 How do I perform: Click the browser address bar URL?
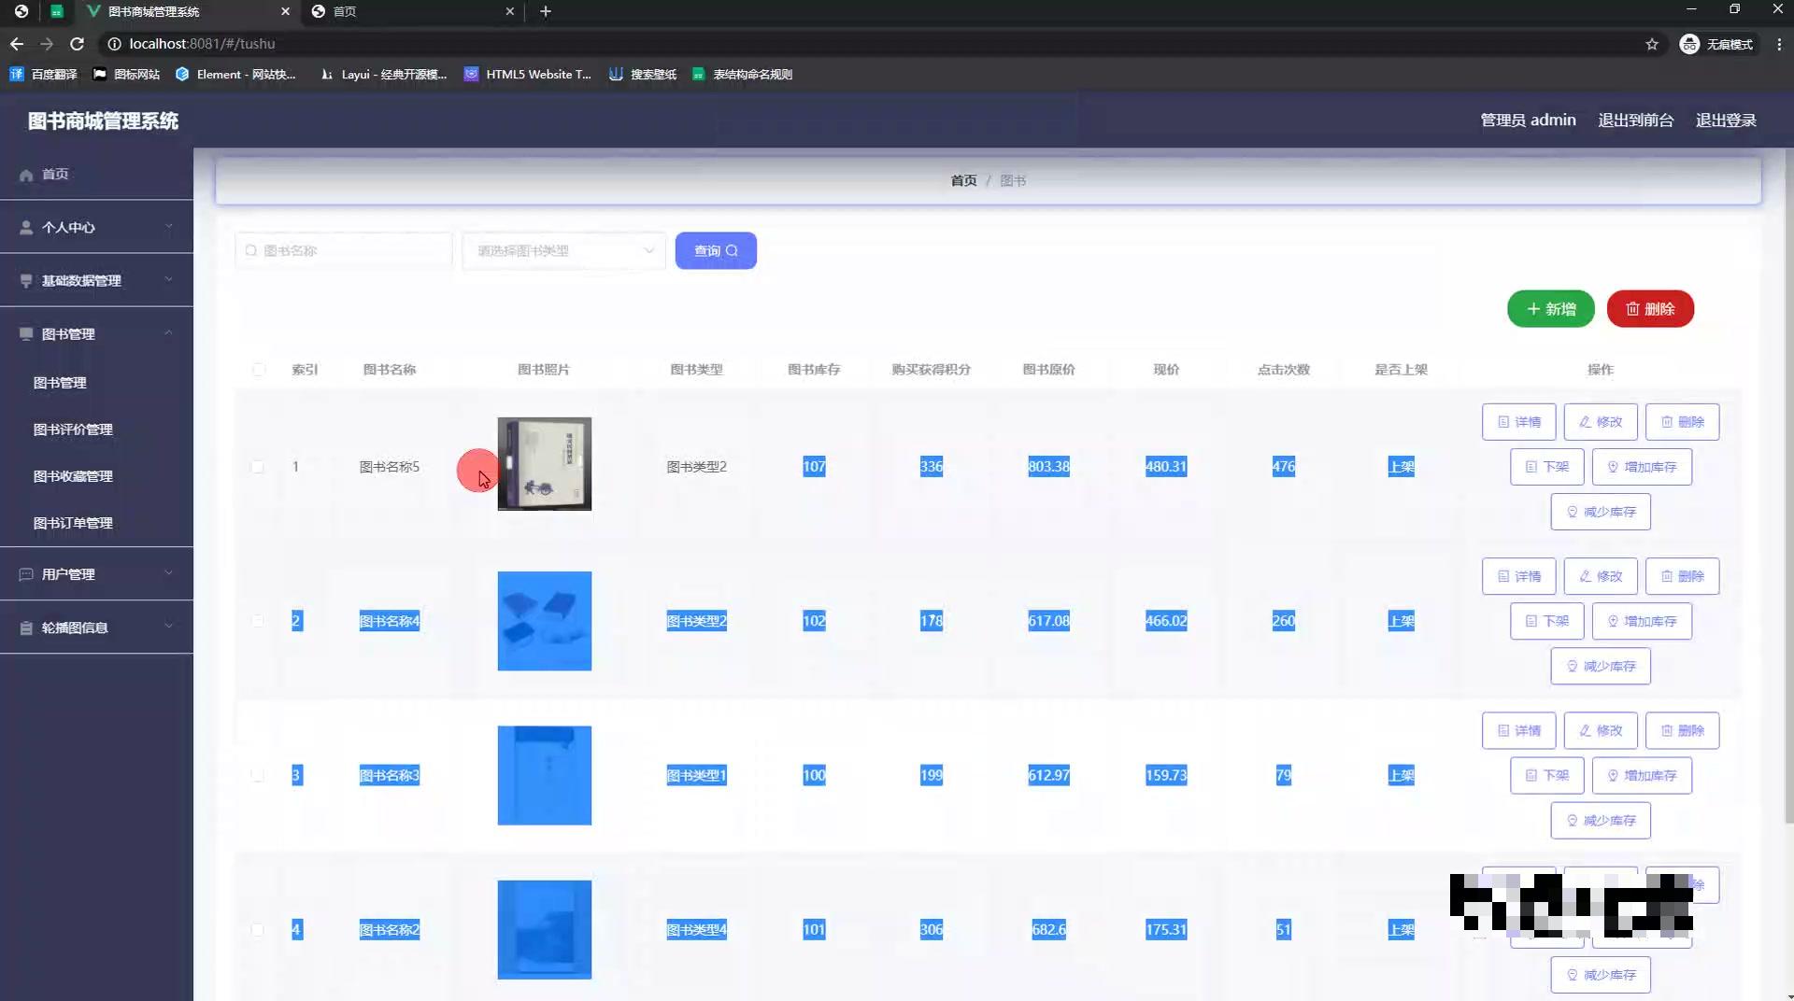click(202, 44)
